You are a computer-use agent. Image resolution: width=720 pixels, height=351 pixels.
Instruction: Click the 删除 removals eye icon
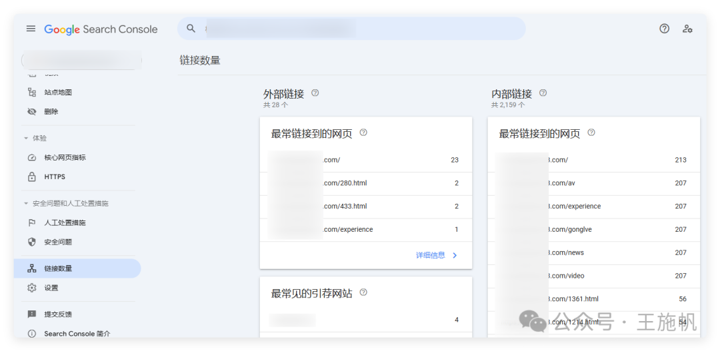click(x=32, y=111)
